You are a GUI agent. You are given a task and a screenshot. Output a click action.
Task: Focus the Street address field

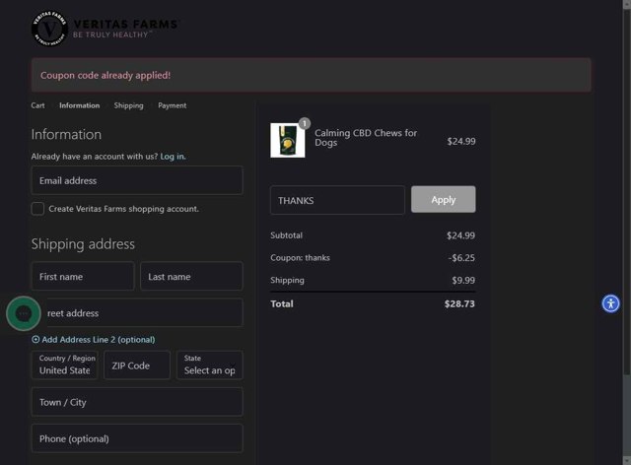point(137,312)
